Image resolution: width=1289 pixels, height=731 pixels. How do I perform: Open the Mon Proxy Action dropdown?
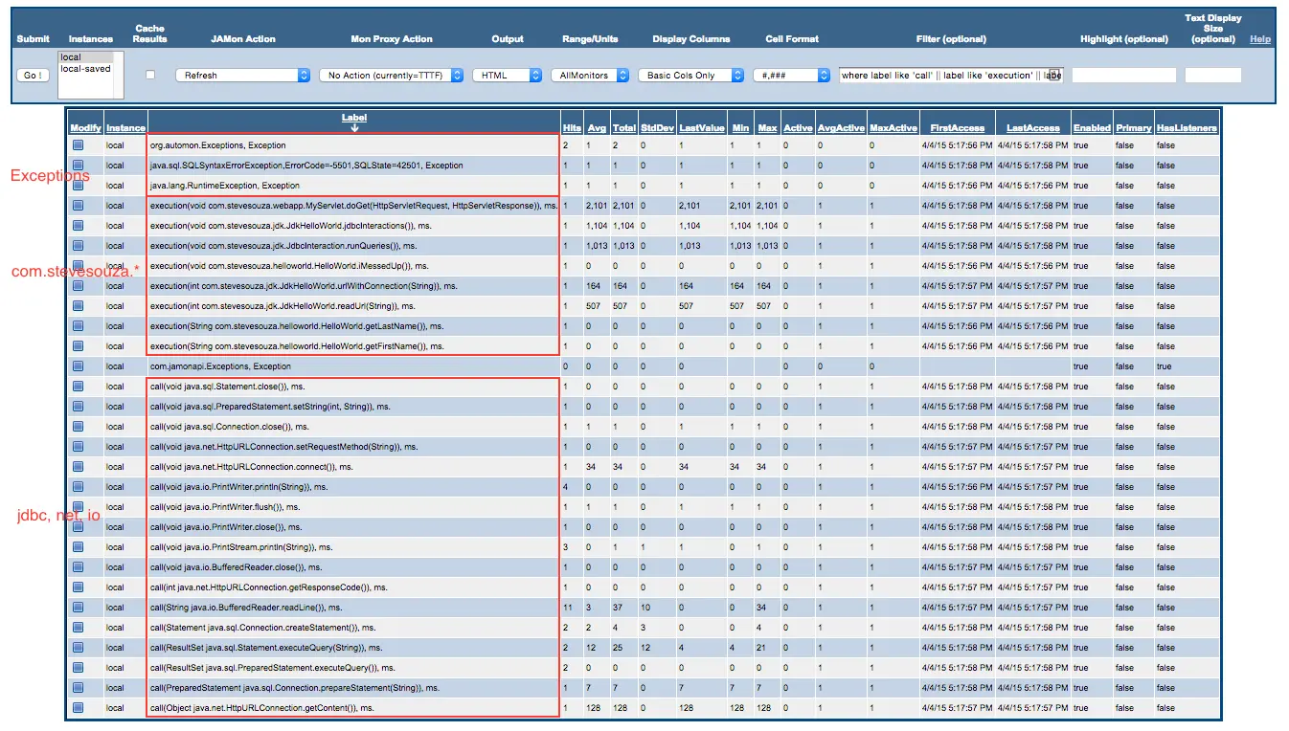pos(392,75)
